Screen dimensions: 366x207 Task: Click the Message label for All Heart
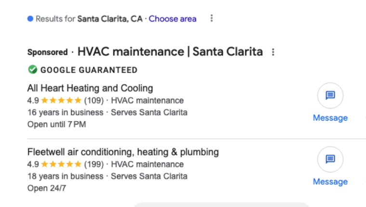(330, 118)
